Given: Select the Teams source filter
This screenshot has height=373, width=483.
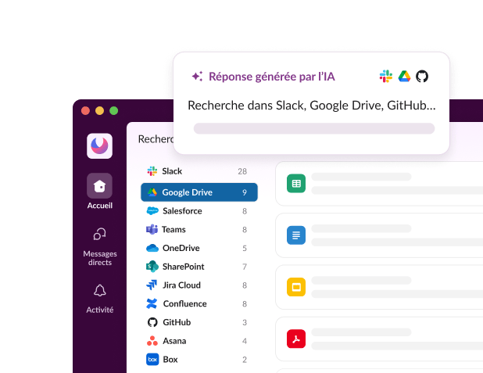Looking at the screenshot, I should point(199,229).
